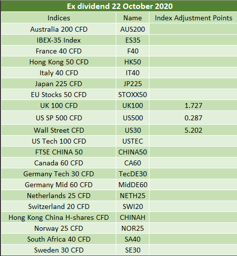Screen dimensions: 237x256
Task: Select the USTEC name cell
Action: pyautogui.click(x=133, y=141)
